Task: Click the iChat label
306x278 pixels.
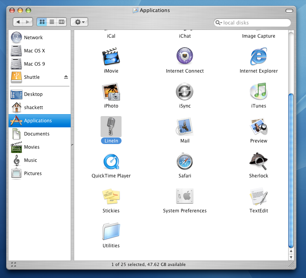Action: [185, 36]
